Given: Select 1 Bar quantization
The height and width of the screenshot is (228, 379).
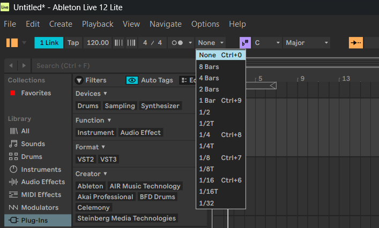Looking at the screenshot, I should (x=221, y=101).
